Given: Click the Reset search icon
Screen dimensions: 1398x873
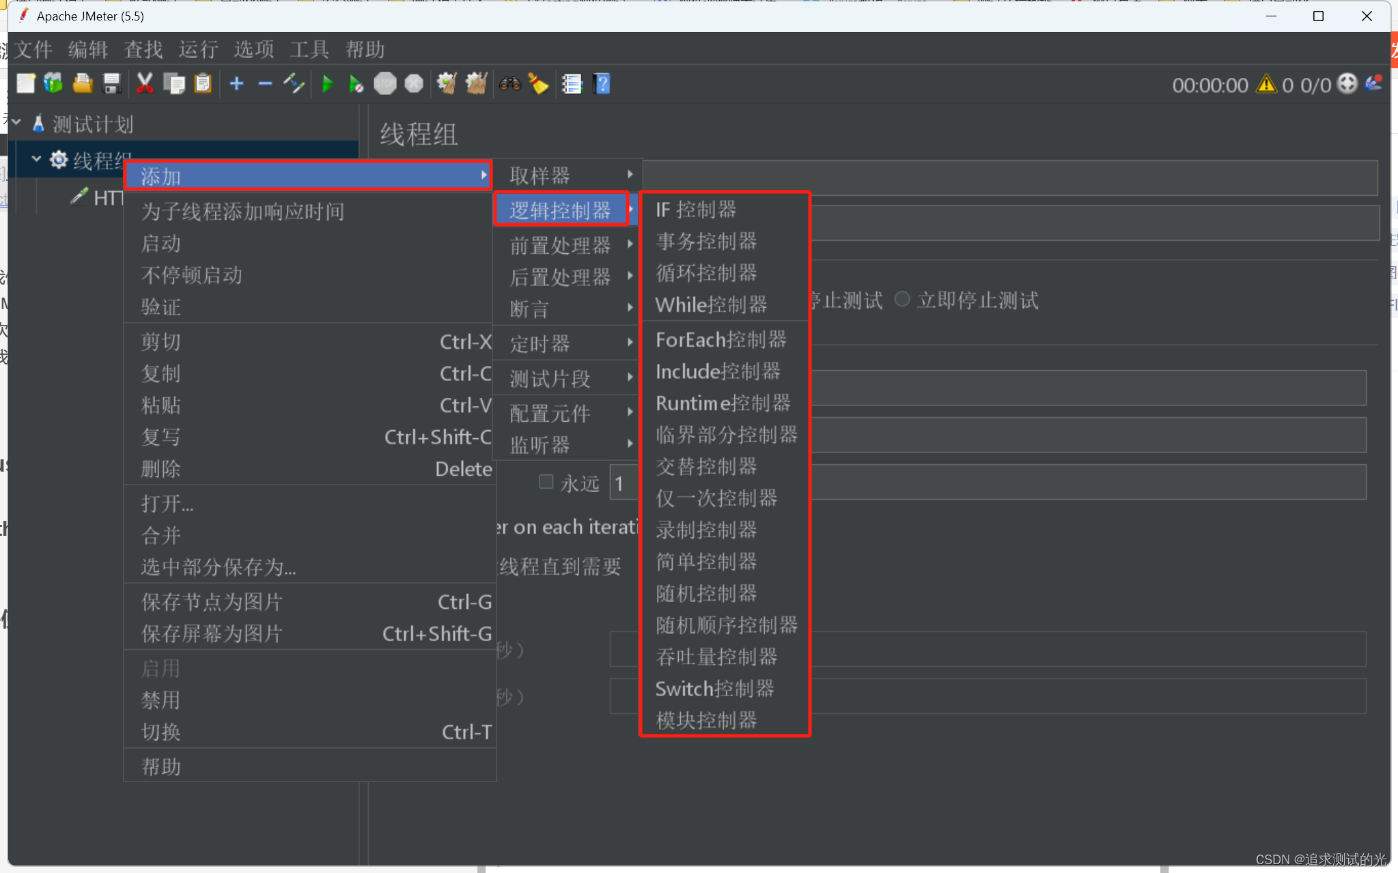Looking at the screenshot, I should coord(538,84).
